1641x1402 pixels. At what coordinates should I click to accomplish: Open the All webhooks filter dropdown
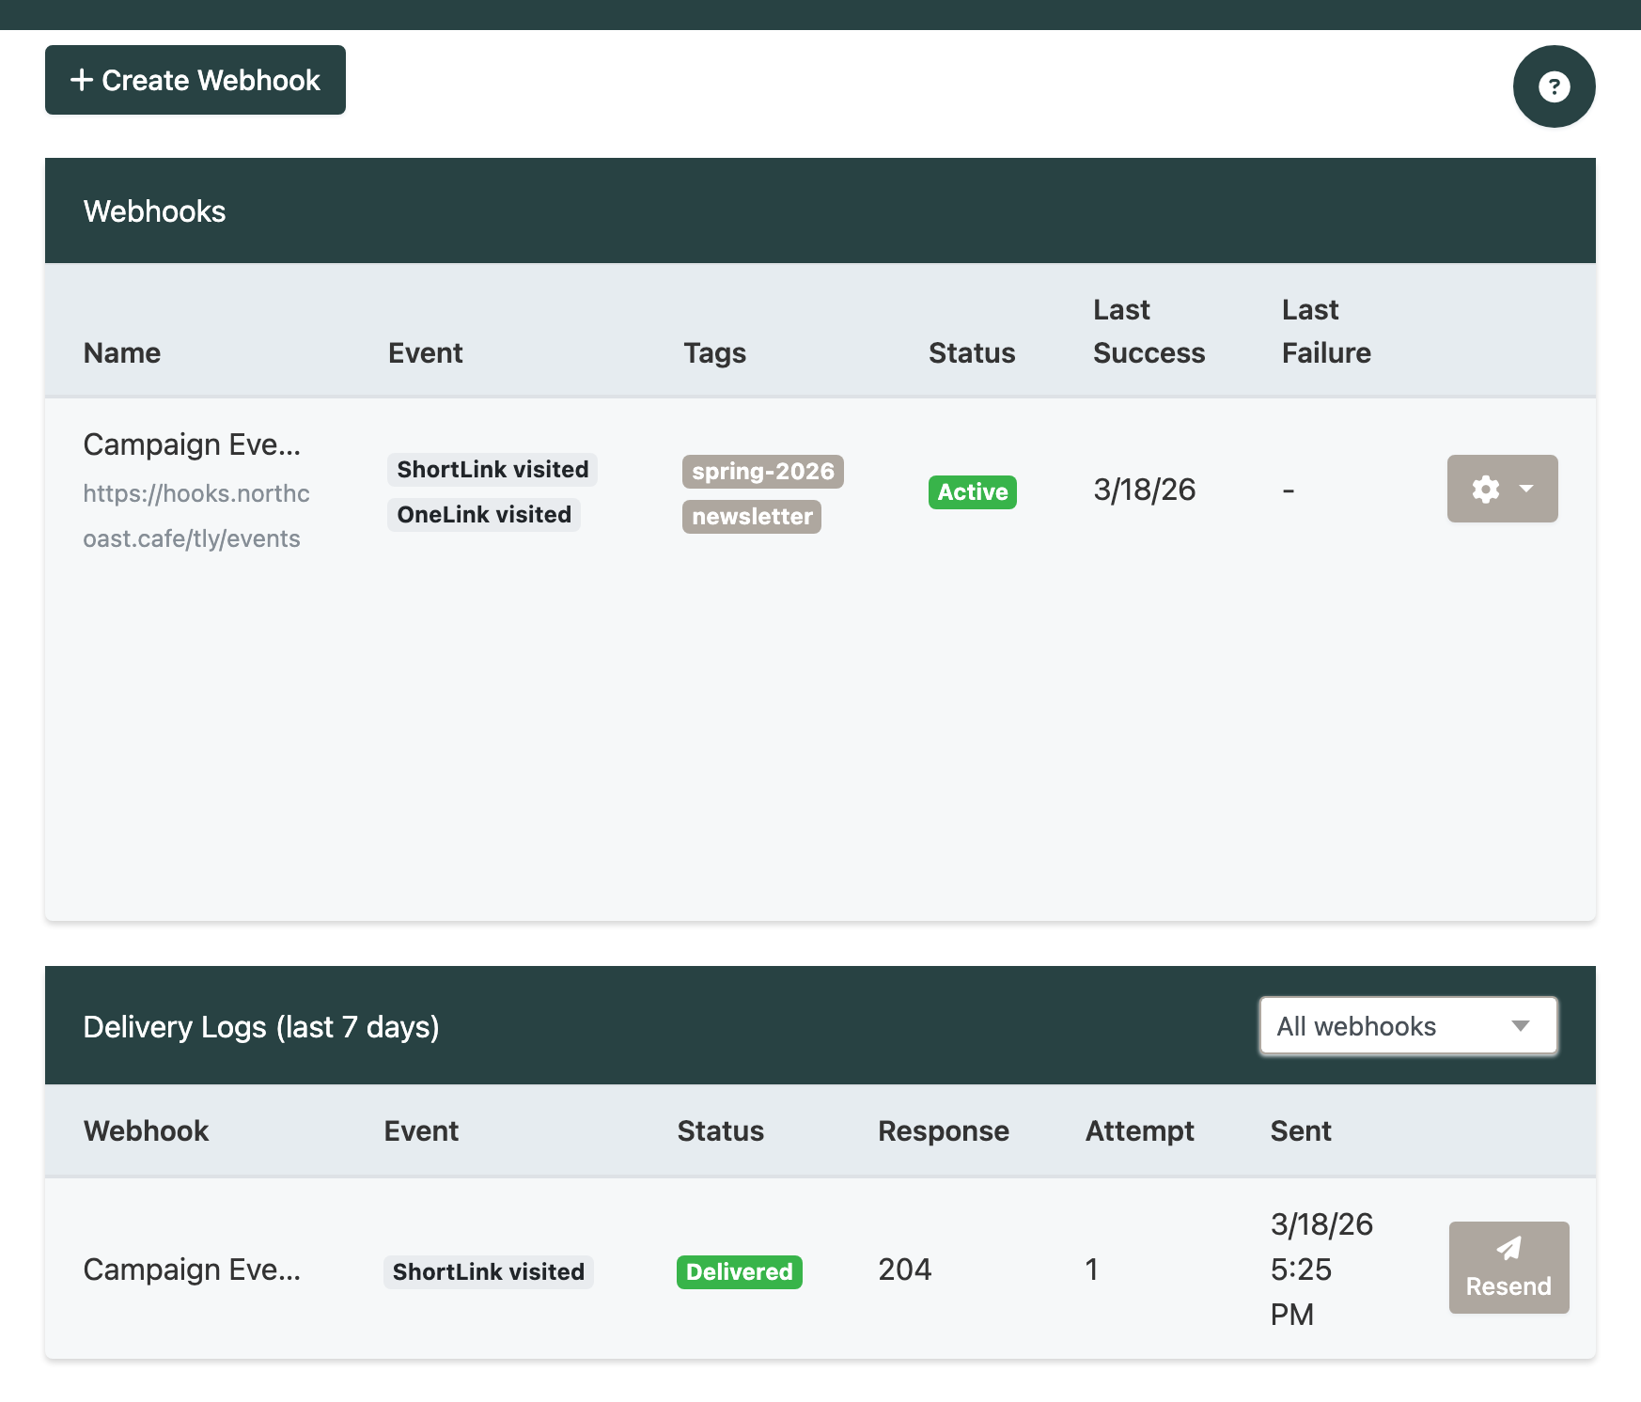click(1407, 1026)
